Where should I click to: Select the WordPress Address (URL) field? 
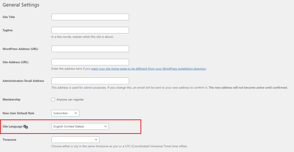(90, 49)
